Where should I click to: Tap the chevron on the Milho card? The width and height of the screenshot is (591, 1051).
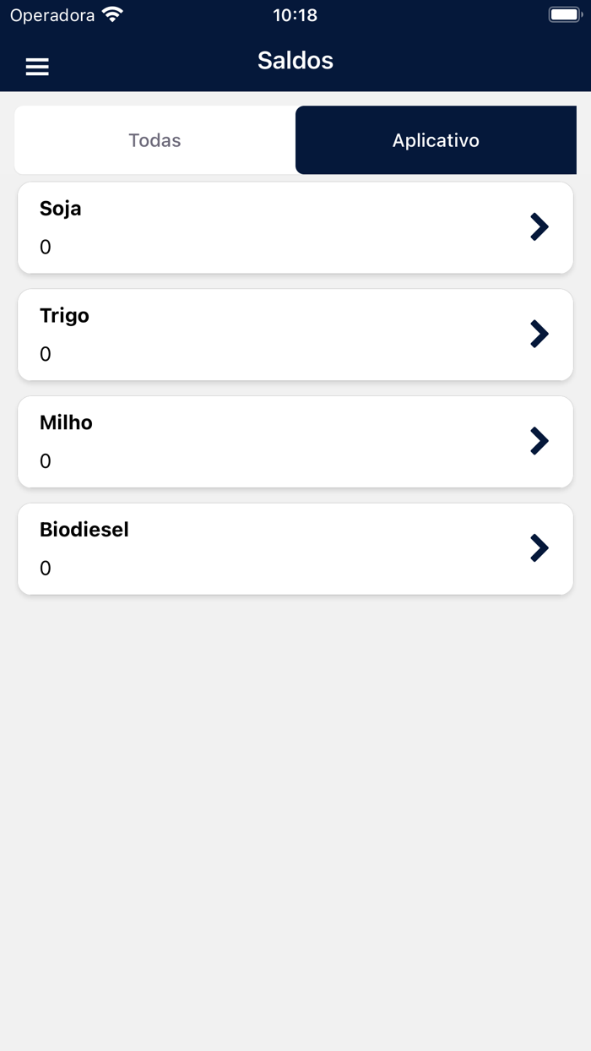539,441
